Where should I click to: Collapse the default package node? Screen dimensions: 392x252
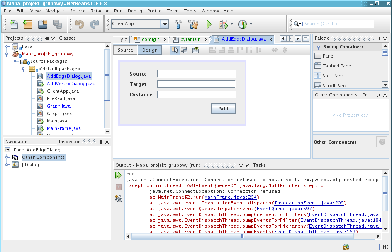(24, 69)
